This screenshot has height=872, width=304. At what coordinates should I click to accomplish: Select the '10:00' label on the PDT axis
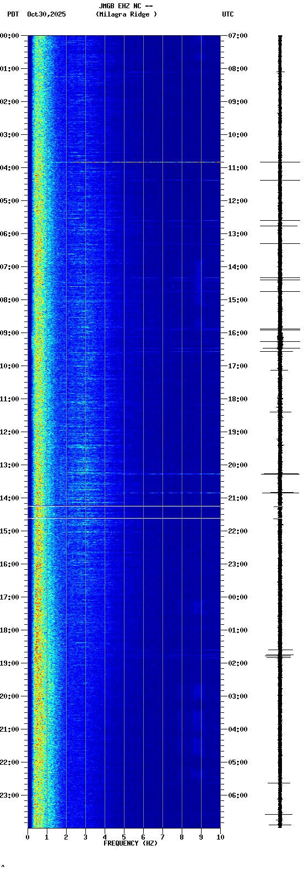(x=9, y=366)
